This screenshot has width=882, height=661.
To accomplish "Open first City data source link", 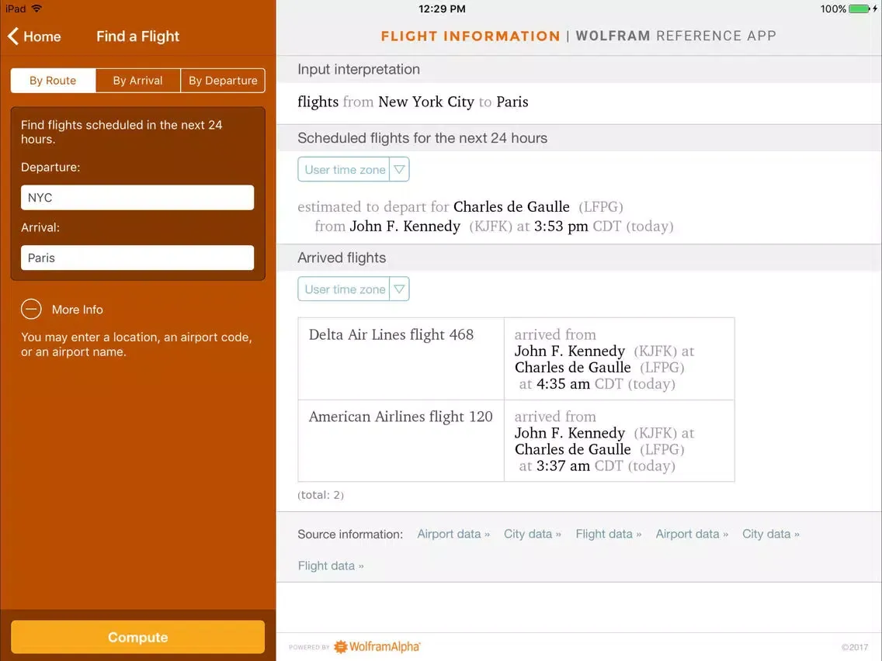I will coord(532,534).
